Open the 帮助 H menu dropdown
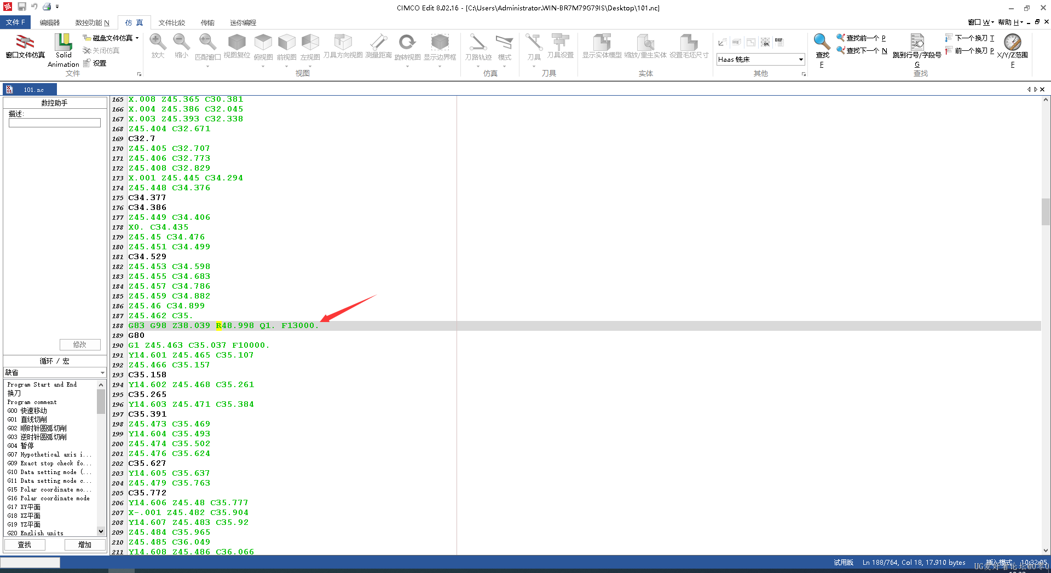This screenshot has height=573, width=1051. coord(1010,22)
